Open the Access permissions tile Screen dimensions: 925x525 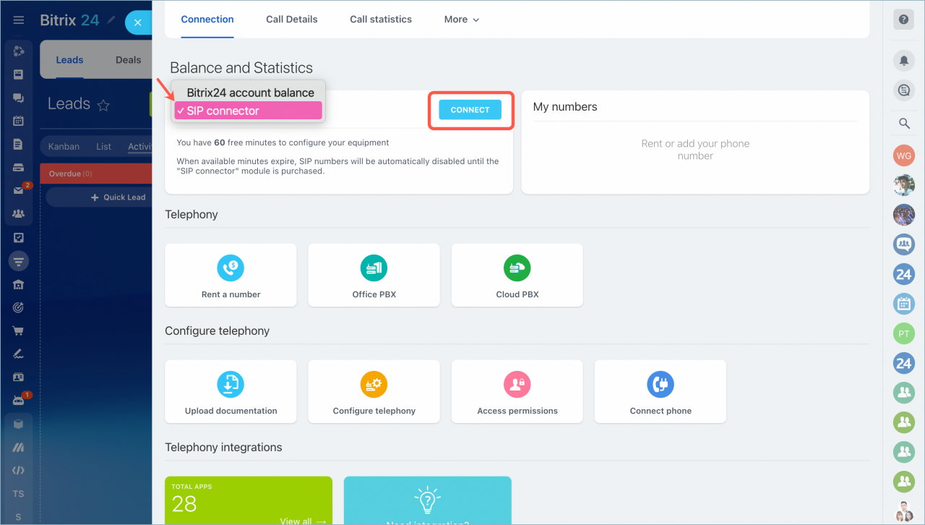coord(517,391)
